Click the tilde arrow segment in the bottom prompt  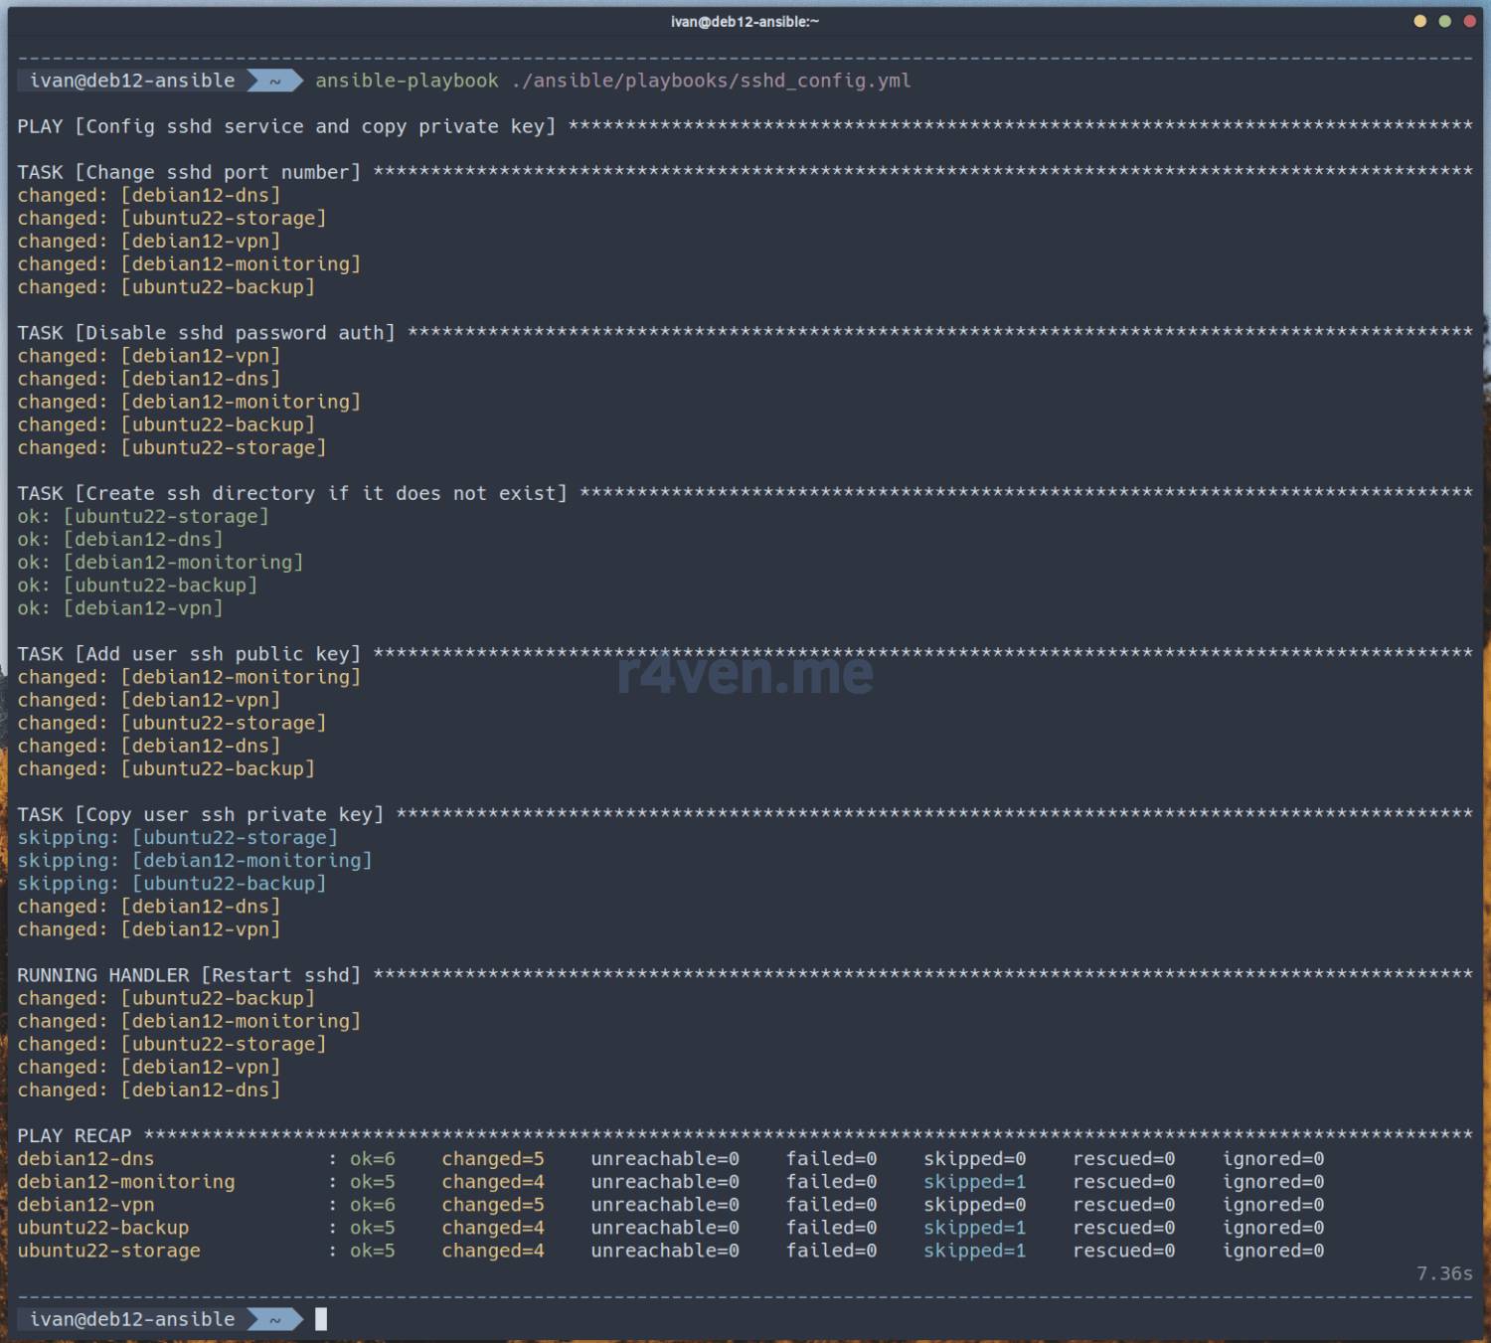click(x=274, y=1319)
